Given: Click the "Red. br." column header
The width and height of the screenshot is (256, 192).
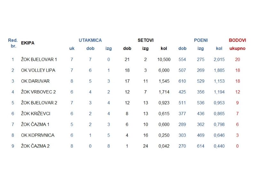Looking at the screenshot, I should click(13, 43).
